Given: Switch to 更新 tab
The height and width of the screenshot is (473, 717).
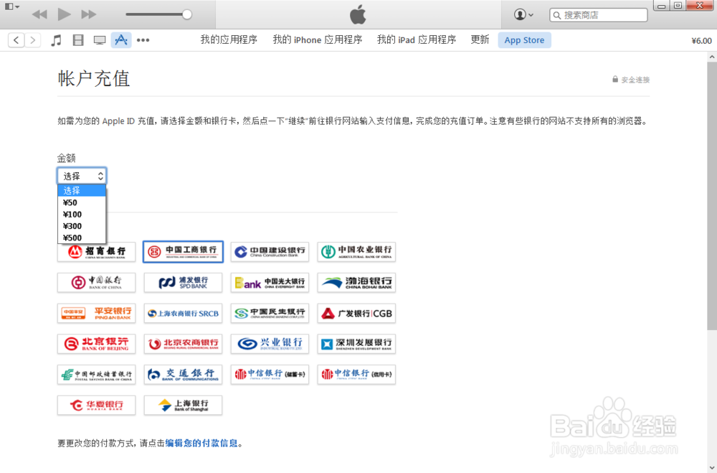Looking at the screenshot, I should coord(480,40).
